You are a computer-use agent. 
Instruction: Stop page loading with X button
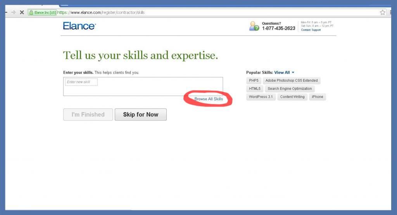pos(22,12)
